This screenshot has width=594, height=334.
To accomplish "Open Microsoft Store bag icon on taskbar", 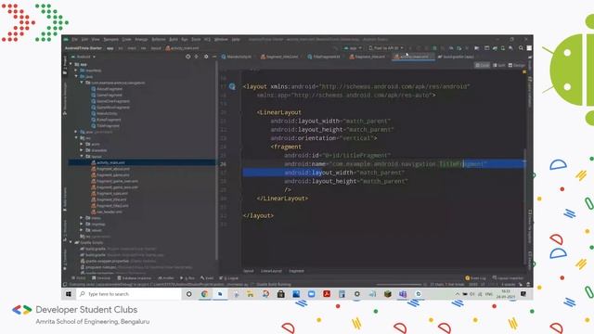I will coord(280,294).
